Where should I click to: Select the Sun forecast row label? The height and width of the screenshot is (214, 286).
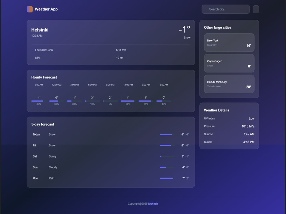coord(35,167)
